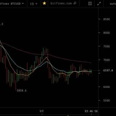Open the Bitfinex BTCUSD symbol dropdown

[x=12, y=4]
